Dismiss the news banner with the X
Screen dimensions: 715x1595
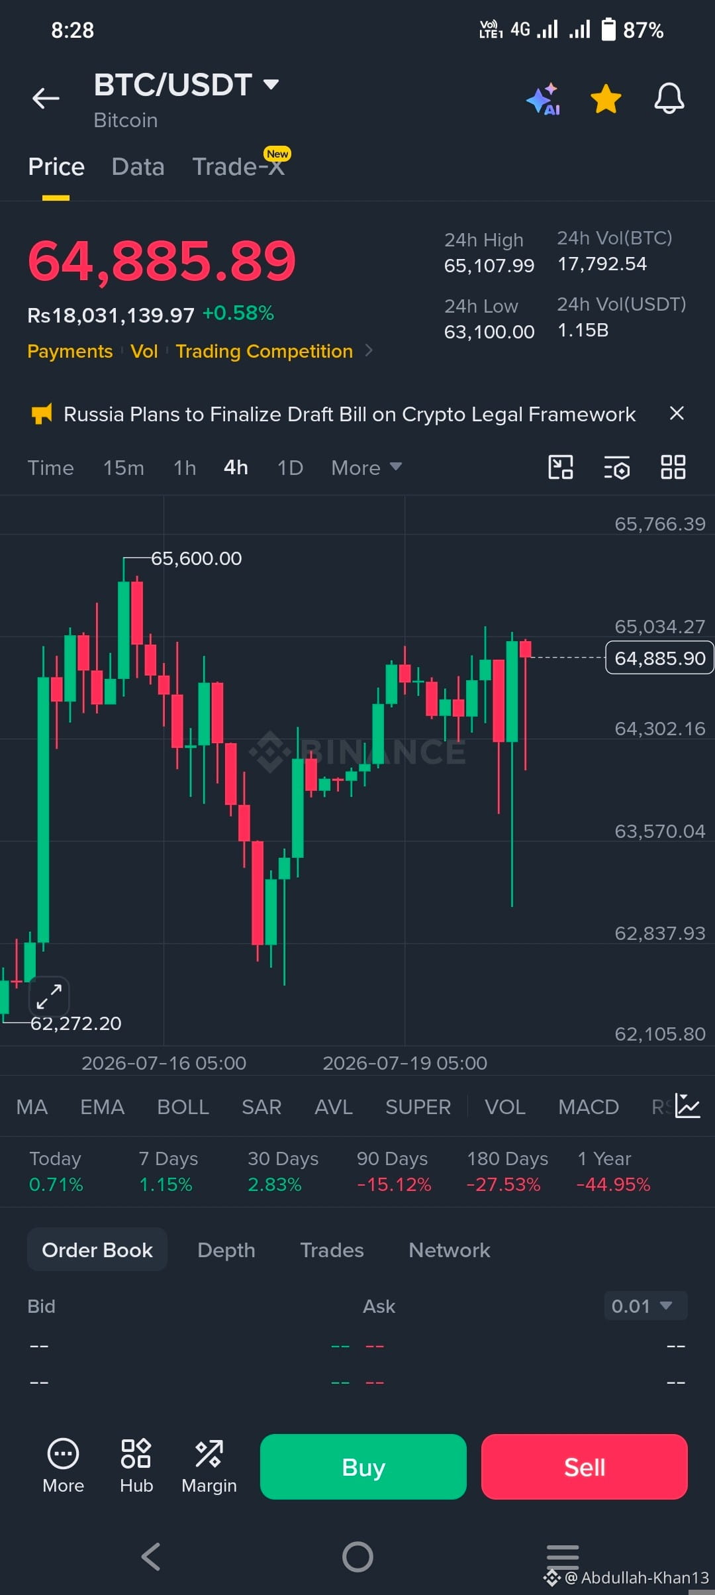(677, 413)
